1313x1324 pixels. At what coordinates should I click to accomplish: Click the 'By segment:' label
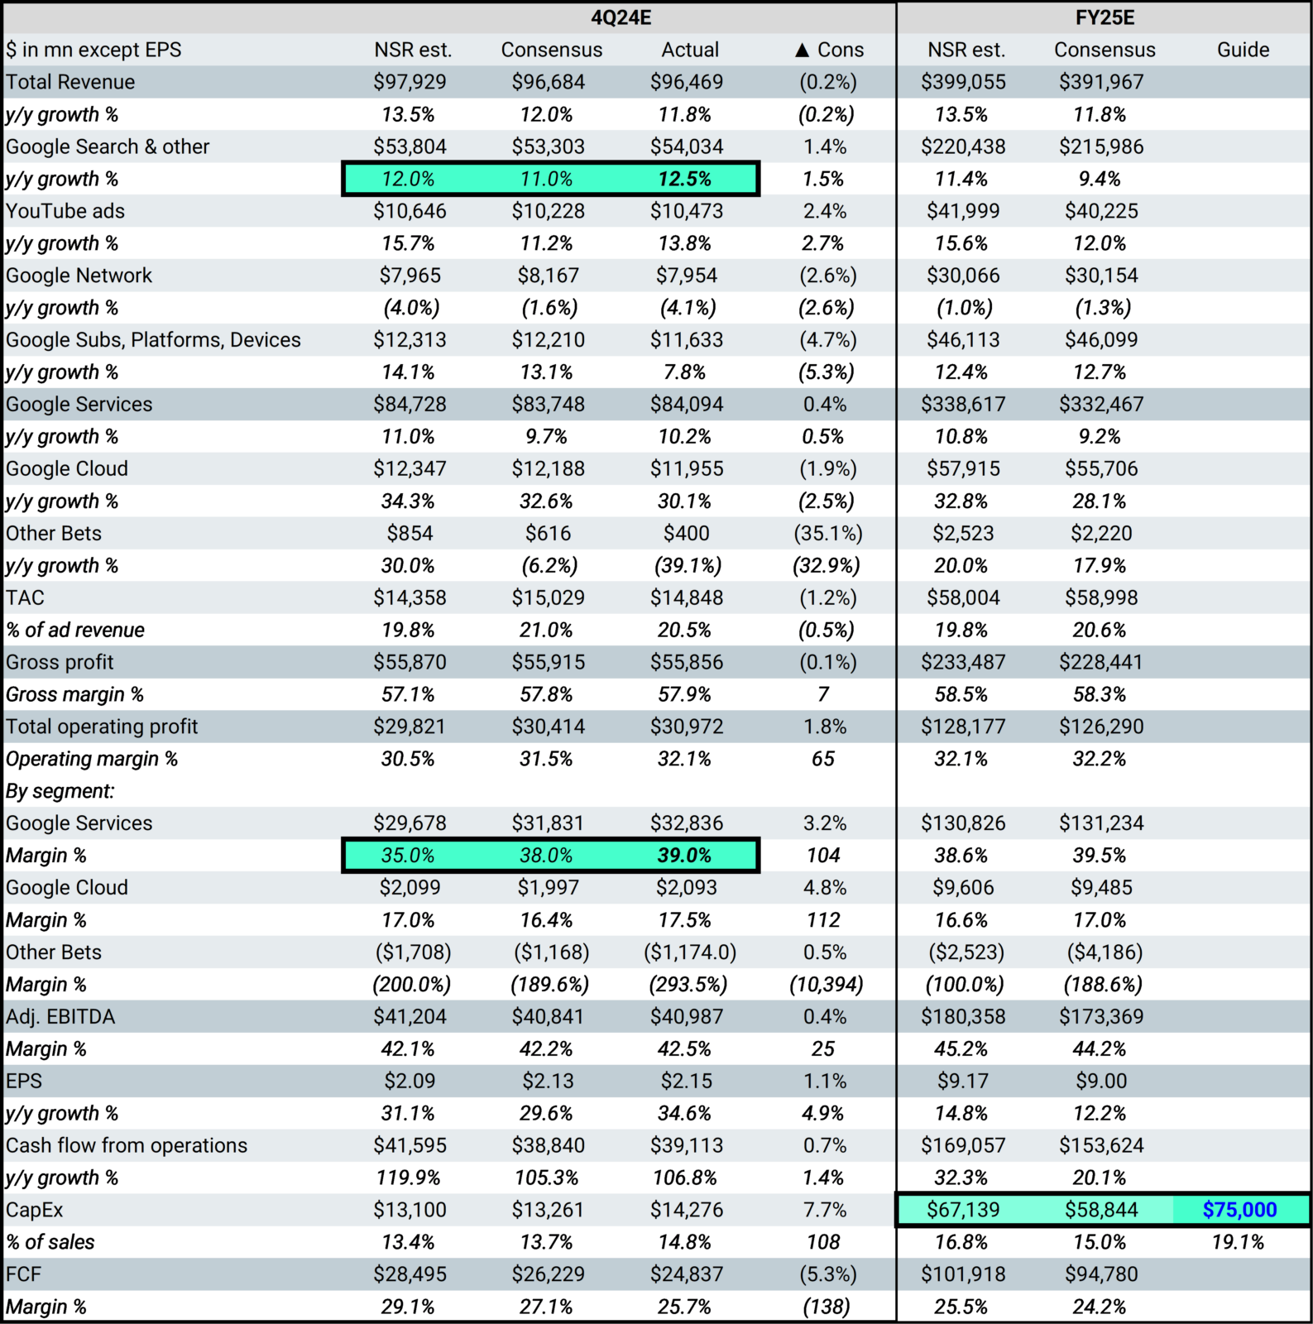60,792
